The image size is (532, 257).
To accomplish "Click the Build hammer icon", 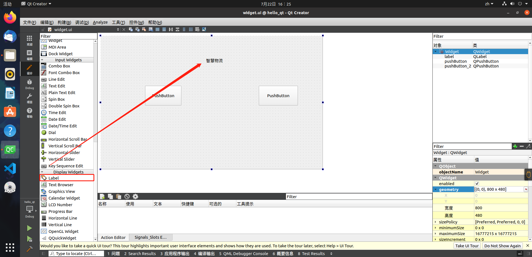I will [x=29, y=249].
